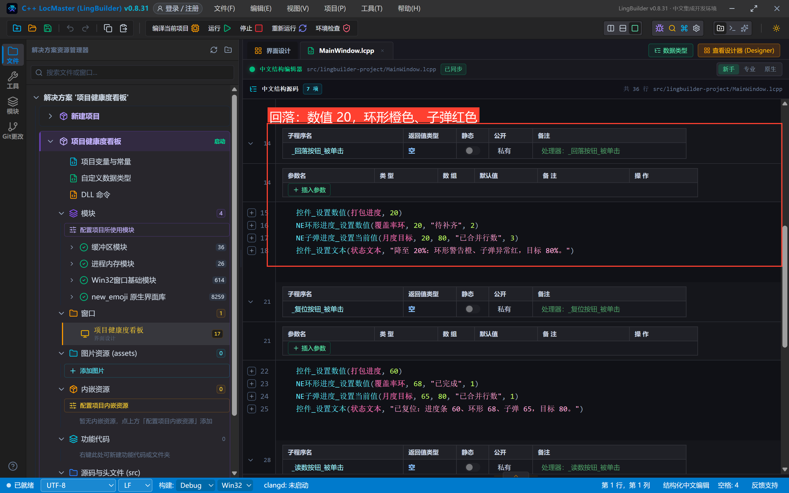
Task: Click the code editor vertical scrollbar
Action: [785, 287]
